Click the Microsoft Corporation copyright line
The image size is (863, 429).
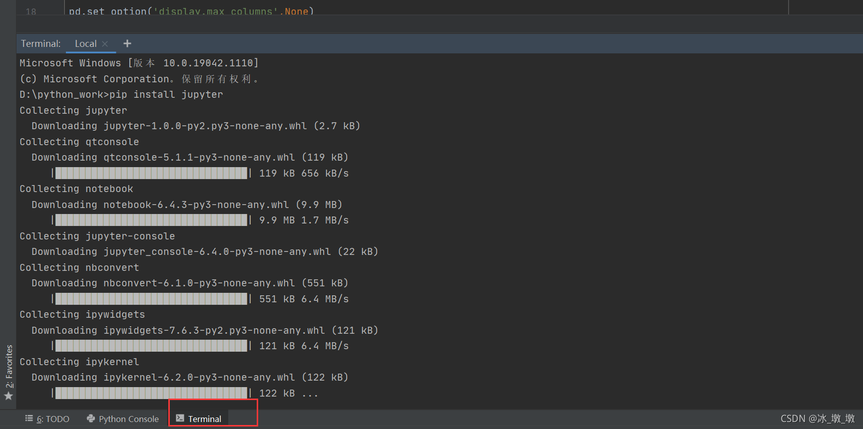click(139, 79)
